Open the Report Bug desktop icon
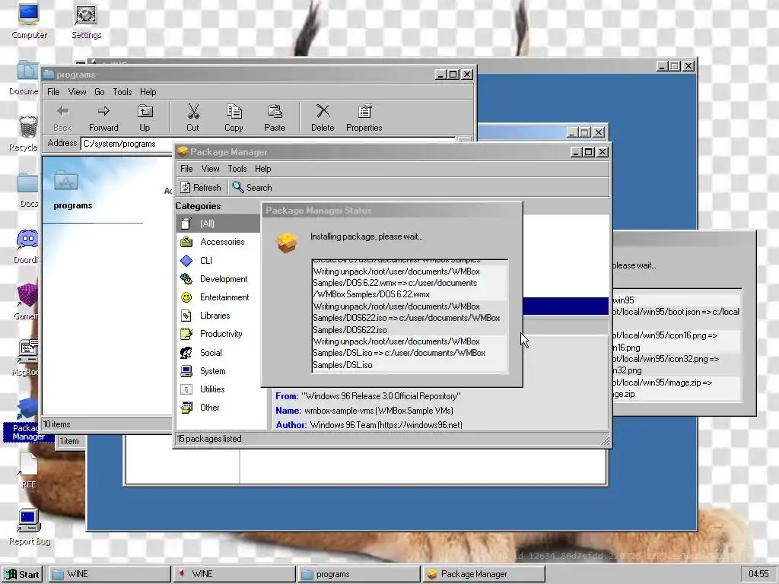779x584 pixels. point(29,528)
